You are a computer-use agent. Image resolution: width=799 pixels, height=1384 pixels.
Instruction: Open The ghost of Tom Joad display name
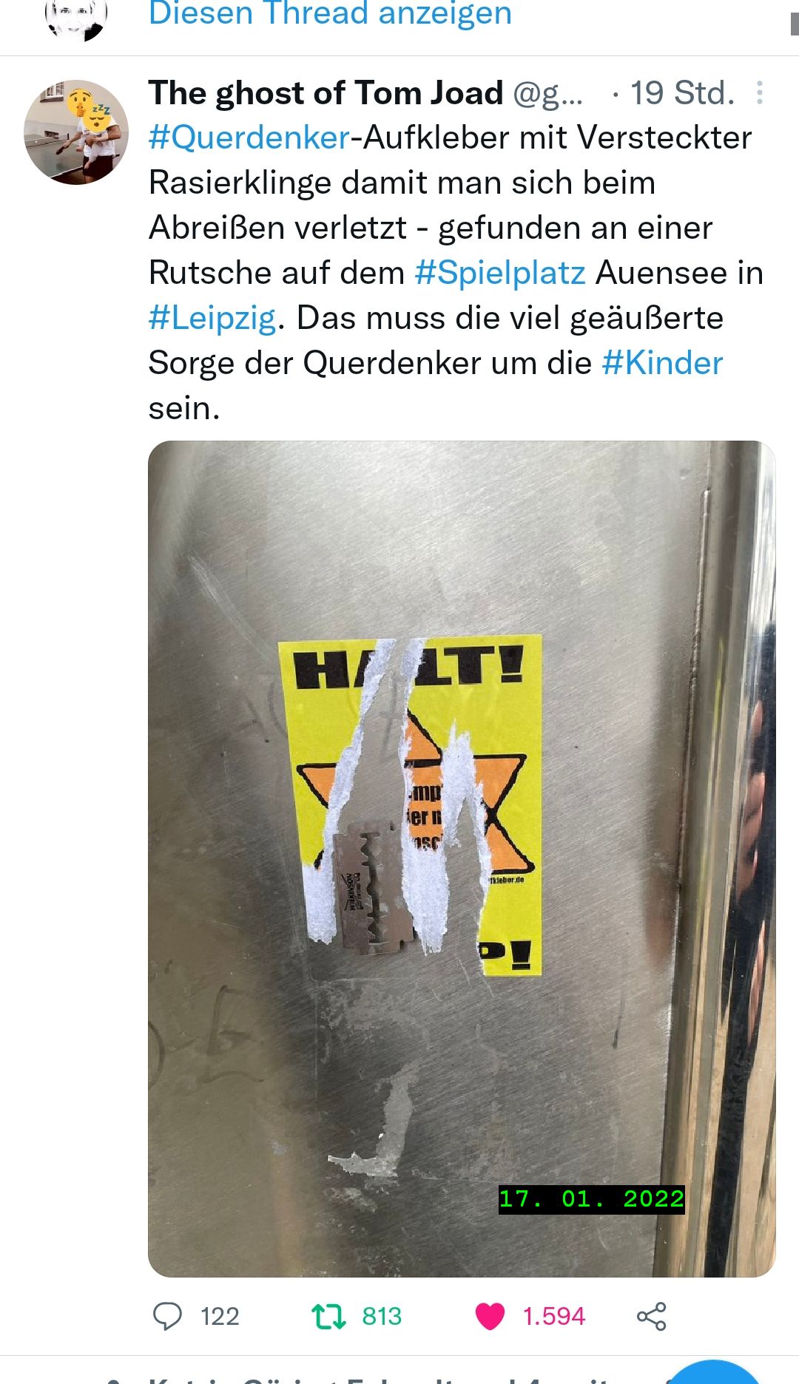click(x=326, y=93)
